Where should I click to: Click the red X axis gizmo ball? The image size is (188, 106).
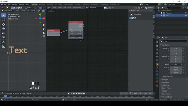[x=44, y=18]
